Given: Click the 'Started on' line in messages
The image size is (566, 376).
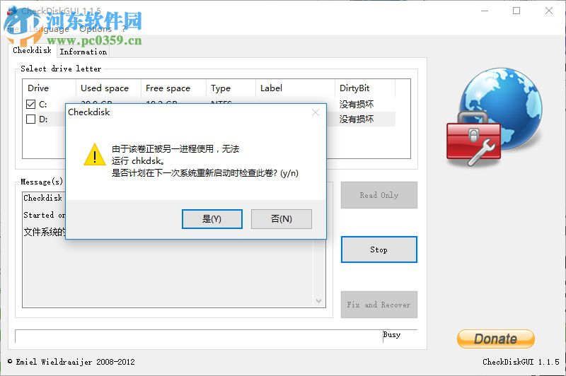Looking at the screenshot, I should tap(44, 215).
